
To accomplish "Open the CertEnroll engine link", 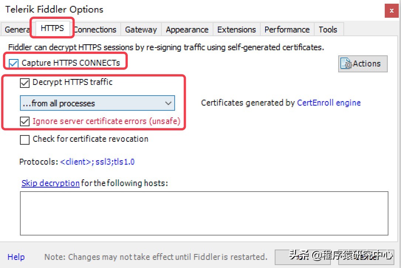I will 329,103.
